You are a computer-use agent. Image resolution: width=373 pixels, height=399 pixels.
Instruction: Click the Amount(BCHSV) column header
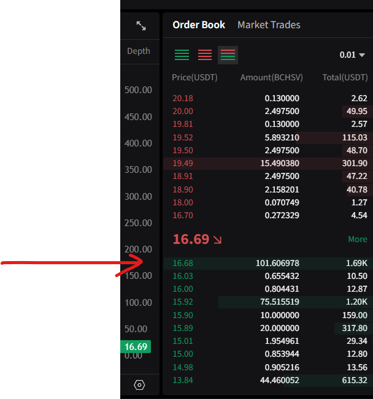[272, 77]
